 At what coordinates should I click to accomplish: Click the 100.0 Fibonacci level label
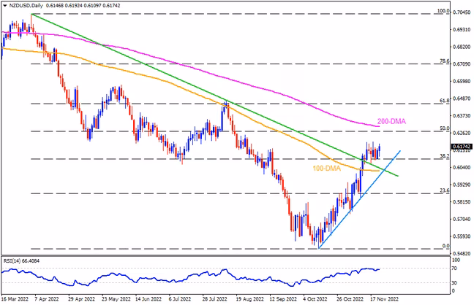[x=443, y=11]
